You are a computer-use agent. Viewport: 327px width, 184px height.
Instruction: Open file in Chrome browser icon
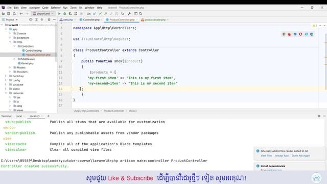[x=284, y=34]
